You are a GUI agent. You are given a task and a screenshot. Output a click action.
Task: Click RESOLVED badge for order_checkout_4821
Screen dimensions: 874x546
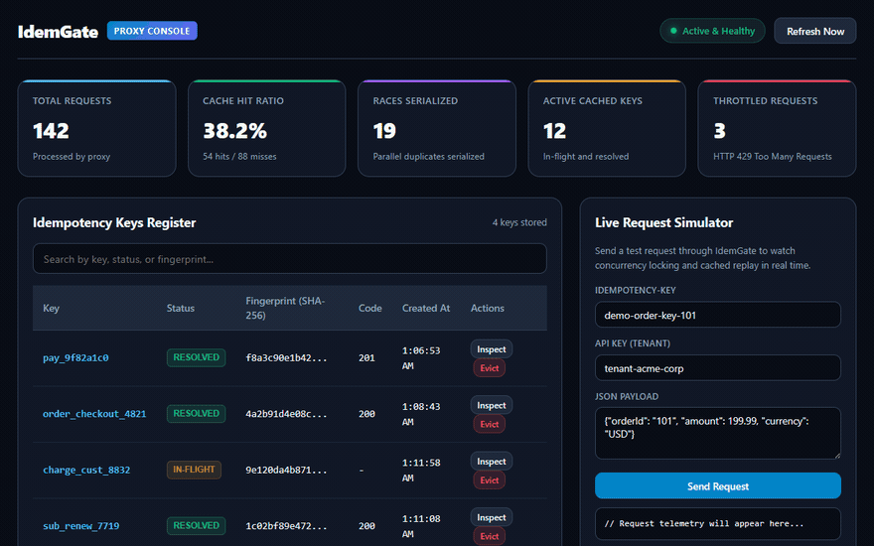(197, 413)
